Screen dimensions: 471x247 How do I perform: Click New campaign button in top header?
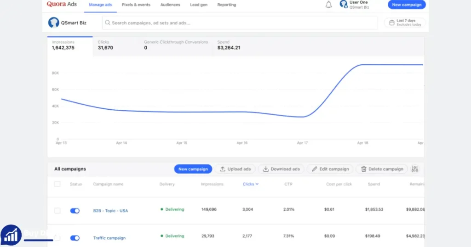pyautogui.click(x=407, y=5)
